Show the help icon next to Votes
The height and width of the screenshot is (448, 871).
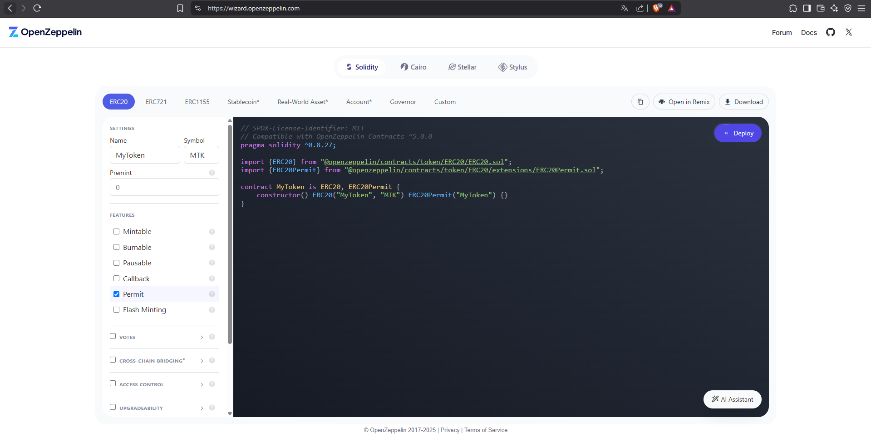[x=212, y=337]
